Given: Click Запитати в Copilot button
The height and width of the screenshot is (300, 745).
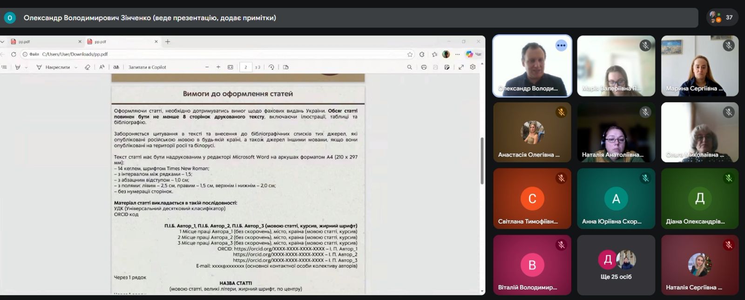Looking at the screenshot, I should [x=147, y=67].
